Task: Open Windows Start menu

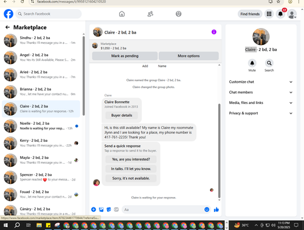Action: (5, 225)
